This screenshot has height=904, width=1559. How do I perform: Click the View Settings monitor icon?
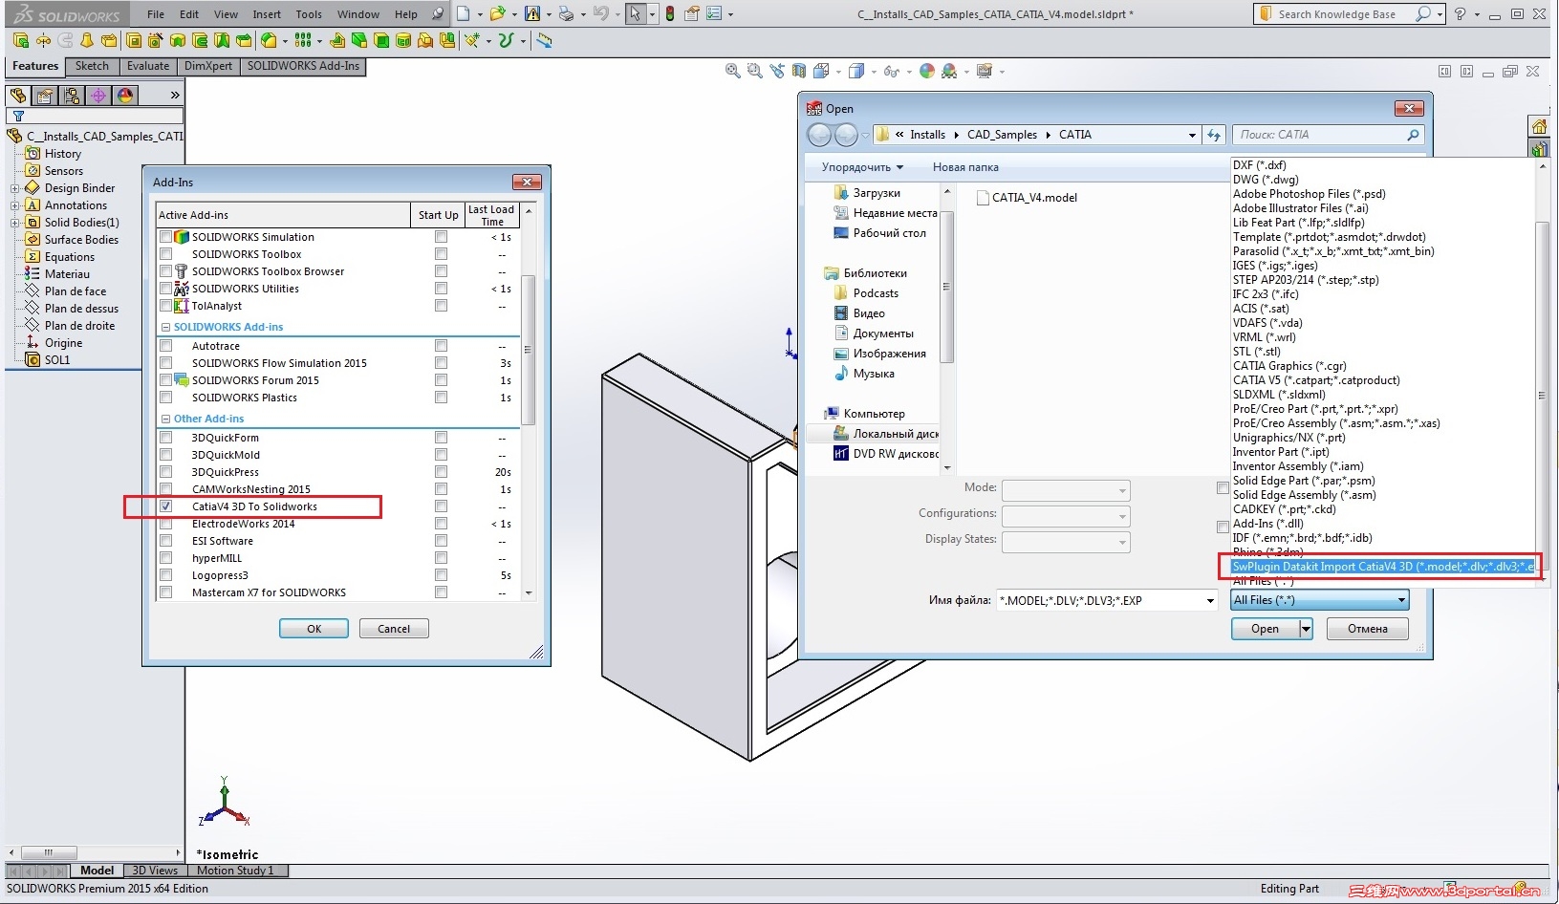(984, 71)
